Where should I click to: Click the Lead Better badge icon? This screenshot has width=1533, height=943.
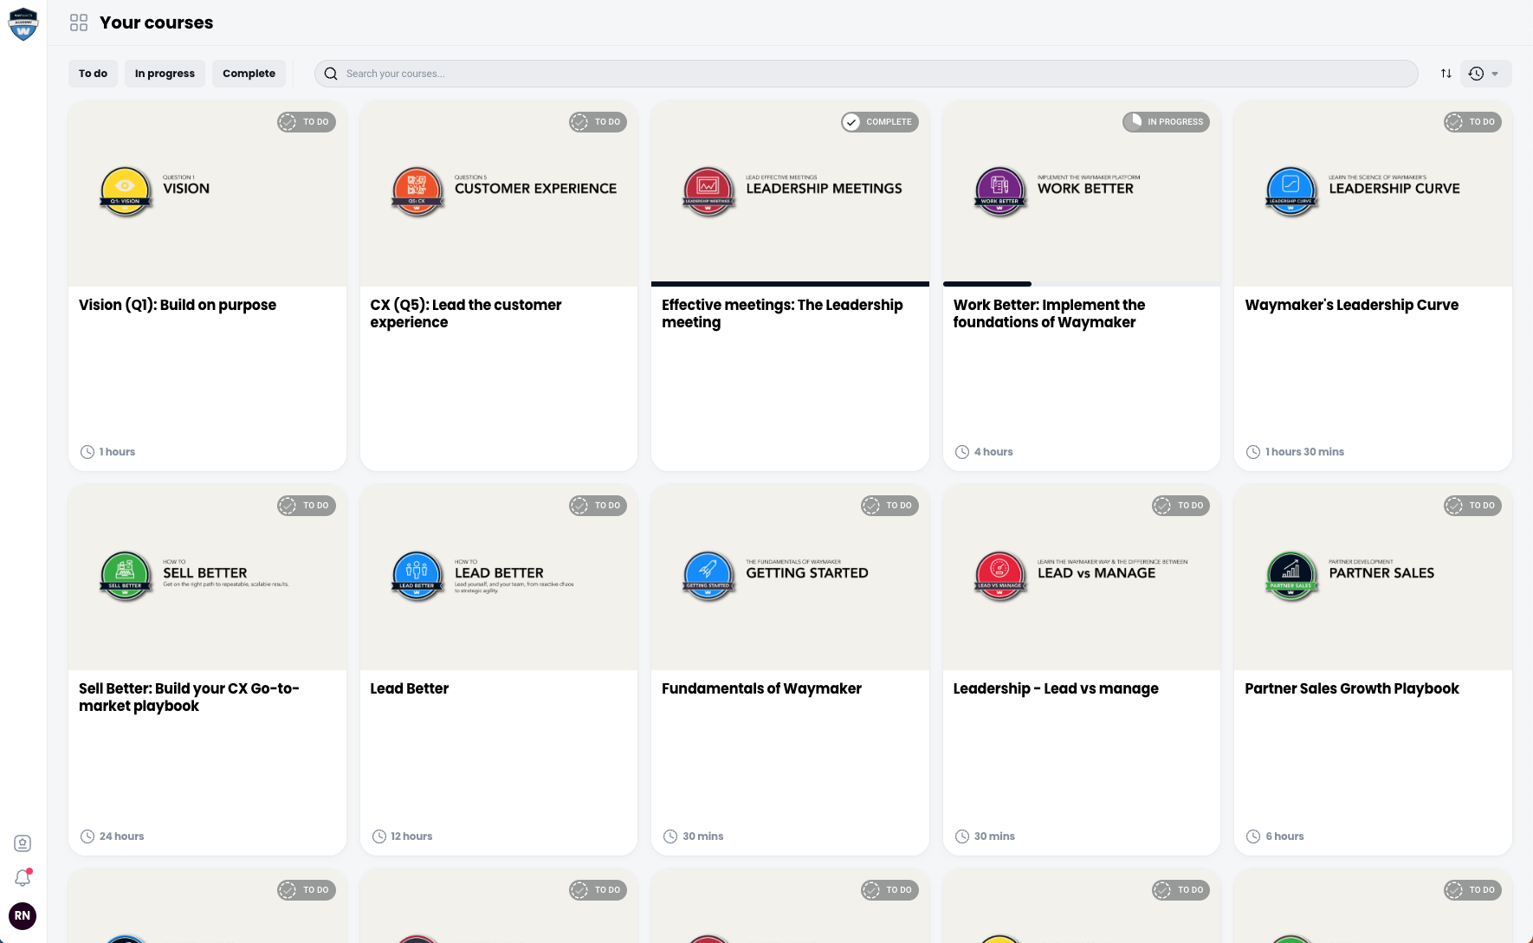tap(417, 577)
